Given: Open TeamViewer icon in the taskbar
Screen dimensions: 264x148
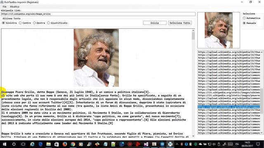Looking at the screenshot, I should pos(162,144).
